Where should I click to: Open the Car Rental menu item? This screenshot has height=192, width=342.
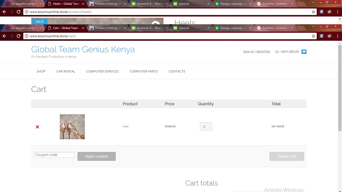(66, 71)
